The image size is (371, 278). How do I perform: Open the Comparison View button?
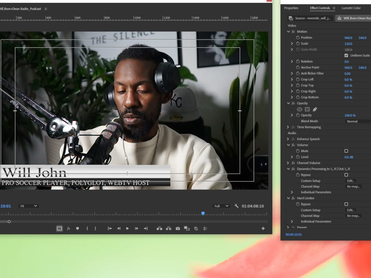point(187,229)
